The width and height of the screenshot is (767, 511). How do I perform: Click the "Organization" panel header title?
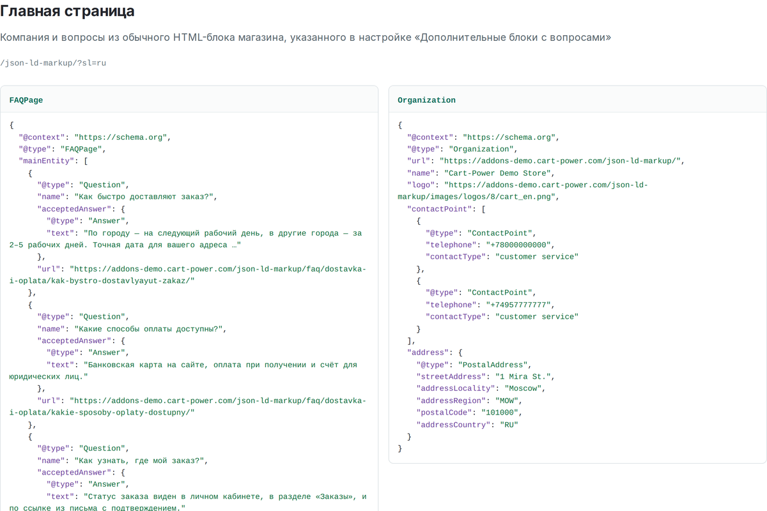coord(426,100)
